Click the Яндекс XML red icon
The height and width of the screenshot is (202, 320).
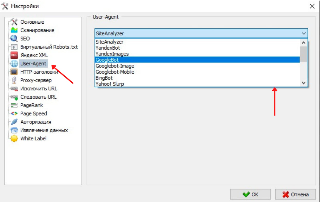click(x=14, y=55)
